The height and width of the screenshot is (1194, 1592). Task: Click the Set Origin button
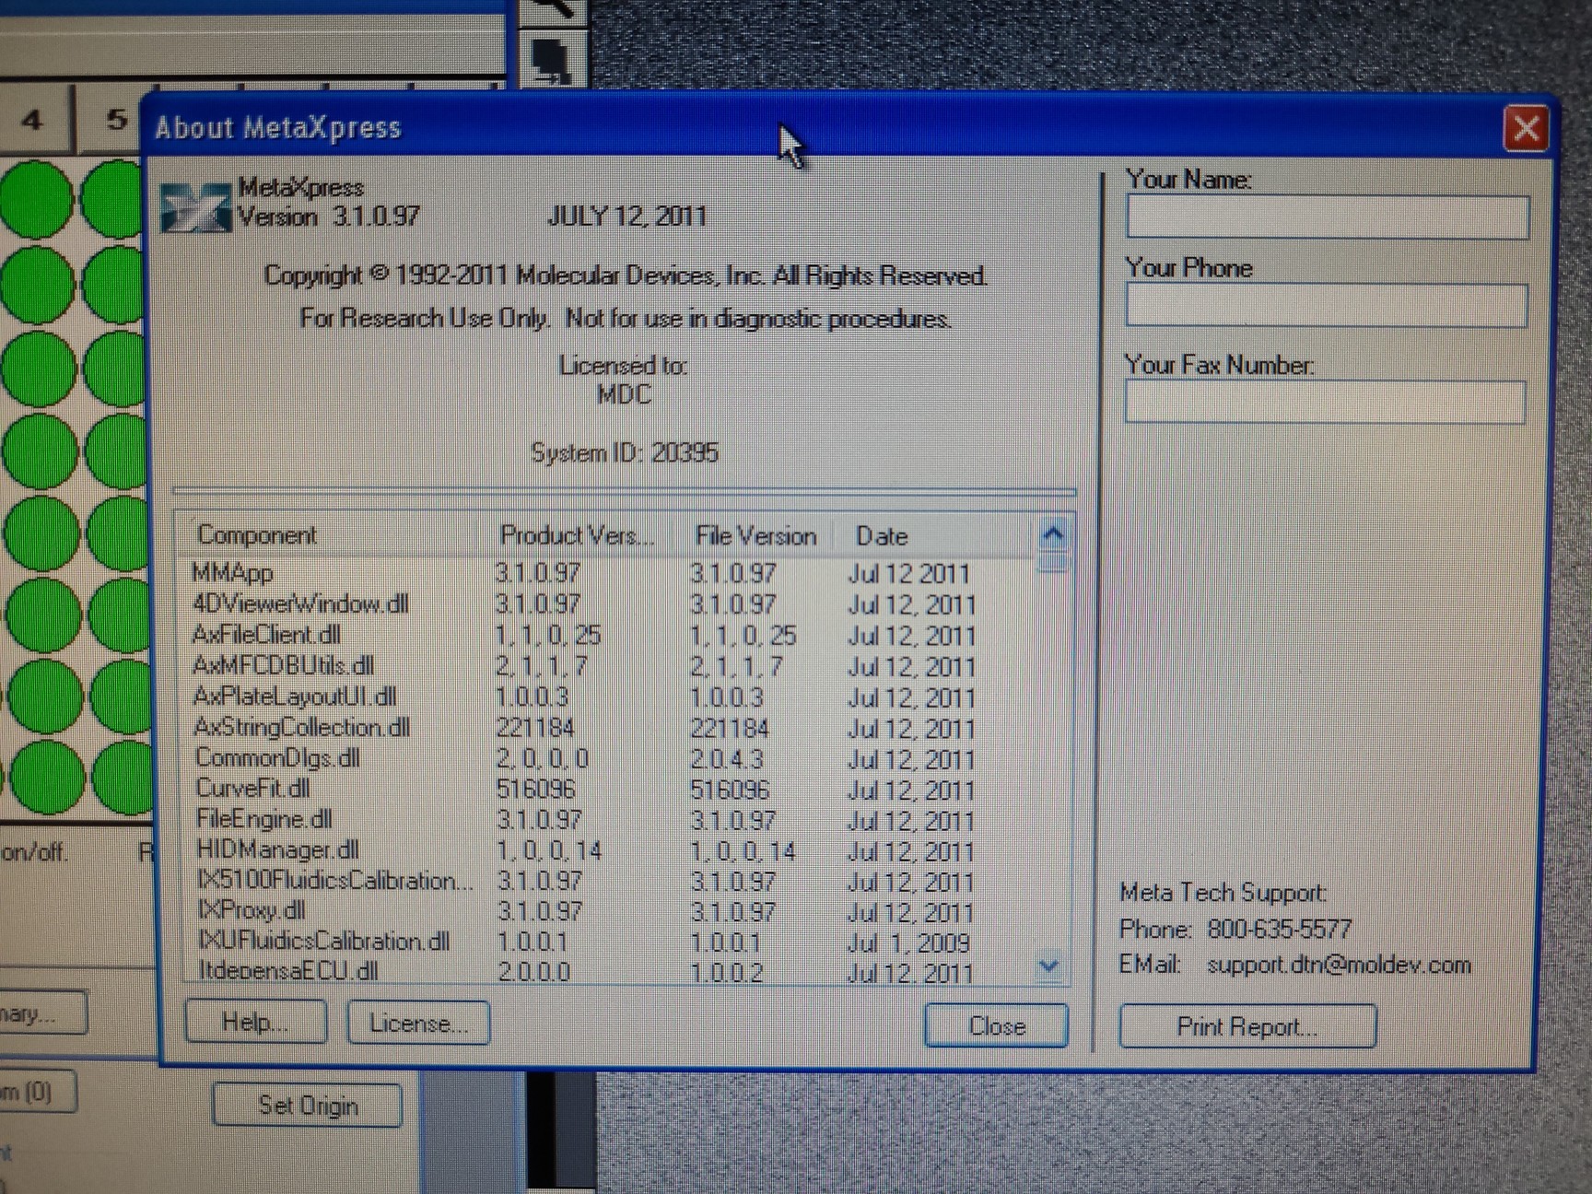[x=308, y=1105]
